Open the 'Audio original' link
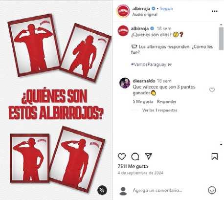The image size is (224, 200). (145, 15)
